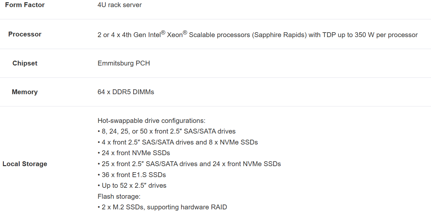
Task: Click the Chipset row label
Action: coord(25,63)
